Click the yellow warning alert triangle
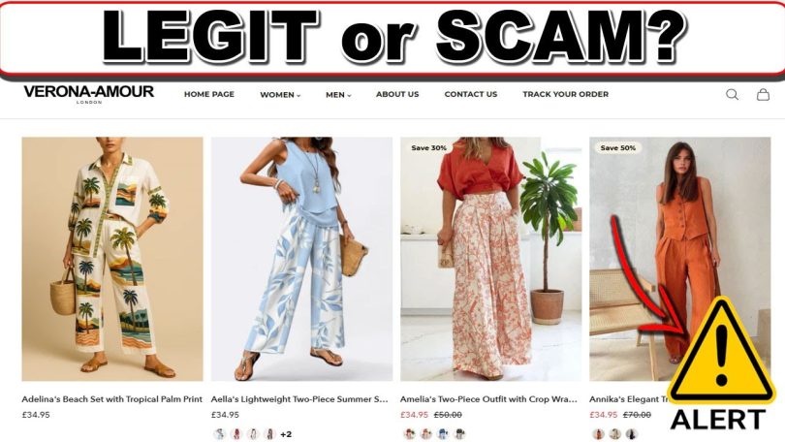 (x=721, y=350)
